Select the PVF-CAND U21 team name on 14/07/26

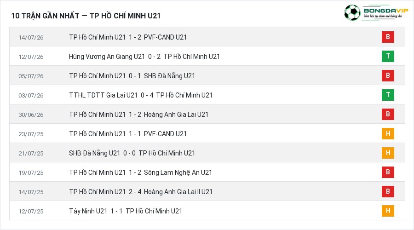click(x=165, y=37)
